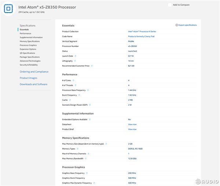Open the Products formerly Cherry Trail link
The image size is (220, 186).
(x=141, y=36)
